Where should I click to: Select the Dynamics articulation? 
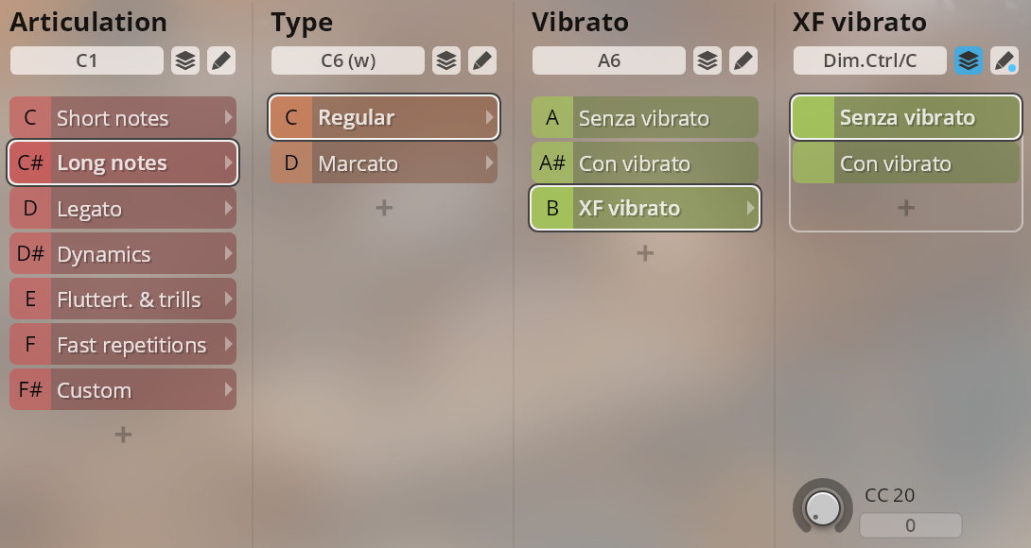tap(123, 253)
